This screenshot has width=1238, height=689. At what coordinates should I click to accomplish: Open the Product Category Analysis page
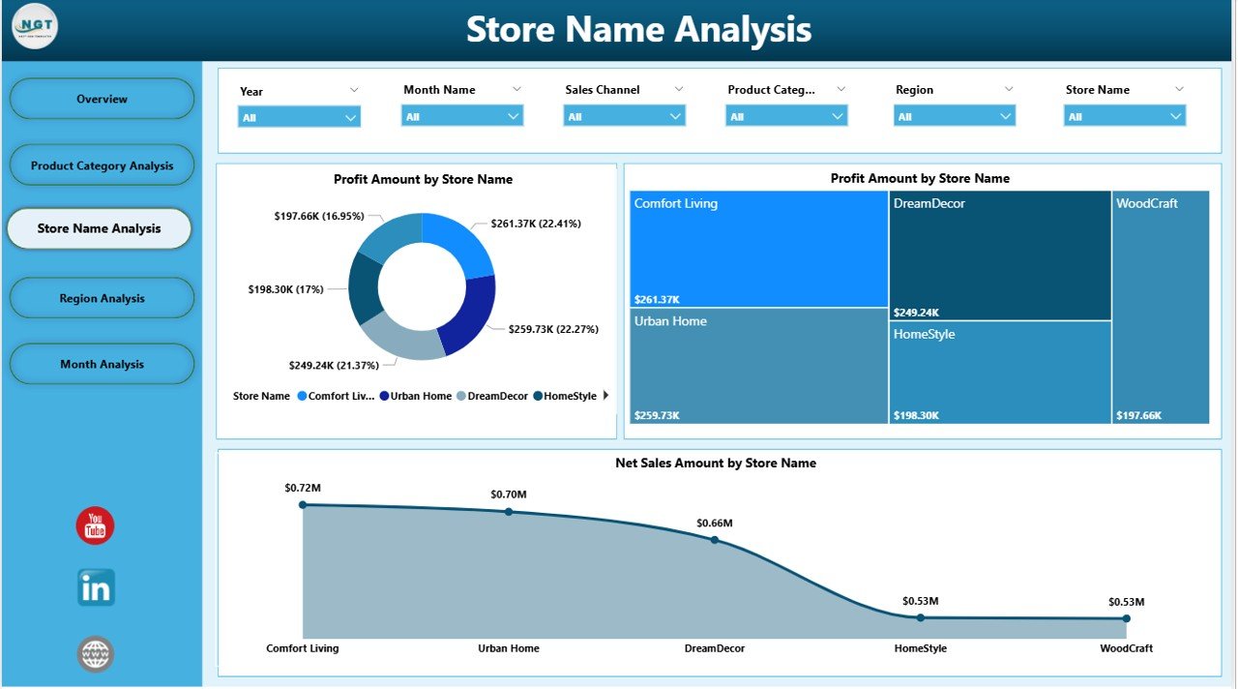102,165
